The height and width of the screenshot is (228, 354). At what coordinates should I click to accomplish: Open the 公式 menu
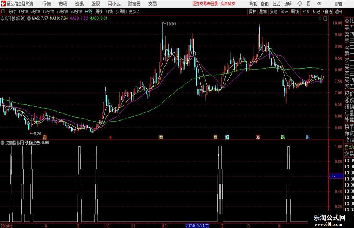(x=276, y=4)
